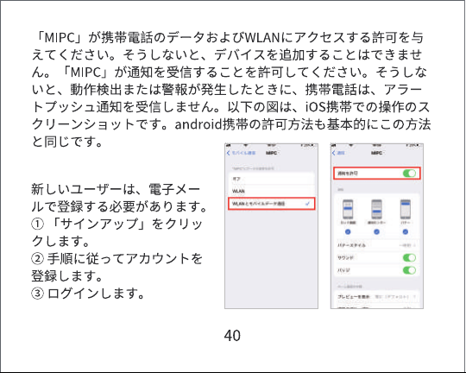Click the text '③ ログインします。'
This screenshot has height=373, width=466.
click(x=88, y=294)
